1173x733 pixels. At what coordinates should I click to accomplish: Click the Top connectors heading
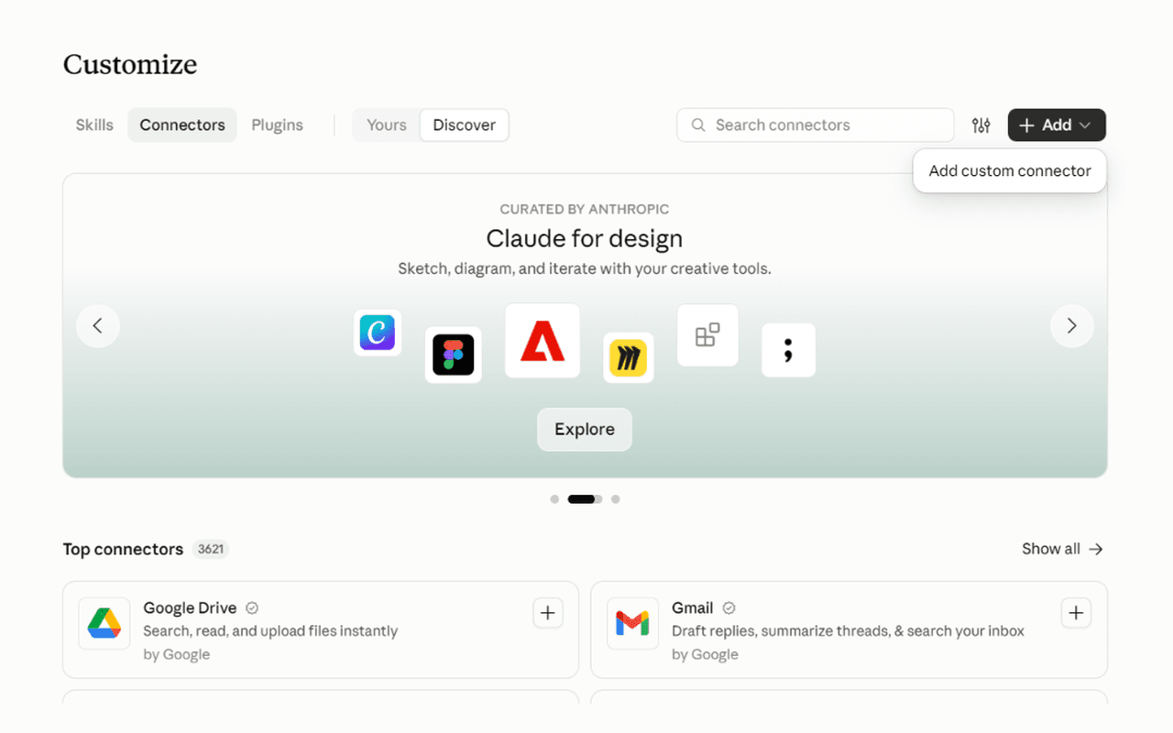tap(123, 549)
